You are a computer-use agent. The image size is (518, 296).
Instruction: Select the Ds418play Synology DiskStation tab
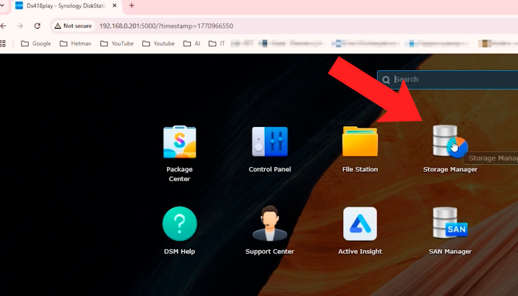click(x=66, y=6)
